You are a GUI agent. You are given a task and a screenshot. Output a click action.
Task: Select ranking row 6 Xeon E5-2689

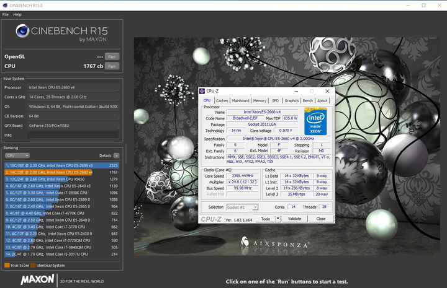(61, 199)
